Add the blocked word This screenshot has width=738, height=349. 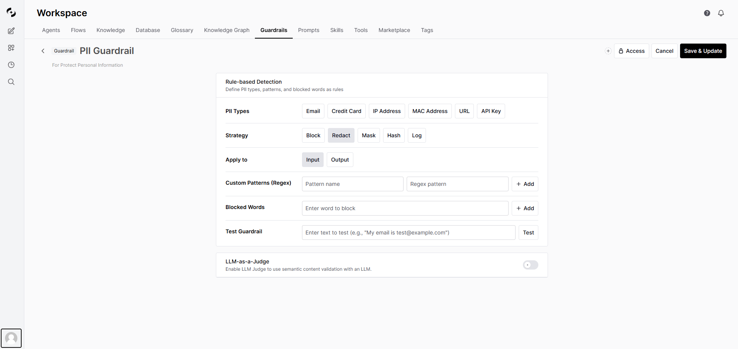(525, 208)
